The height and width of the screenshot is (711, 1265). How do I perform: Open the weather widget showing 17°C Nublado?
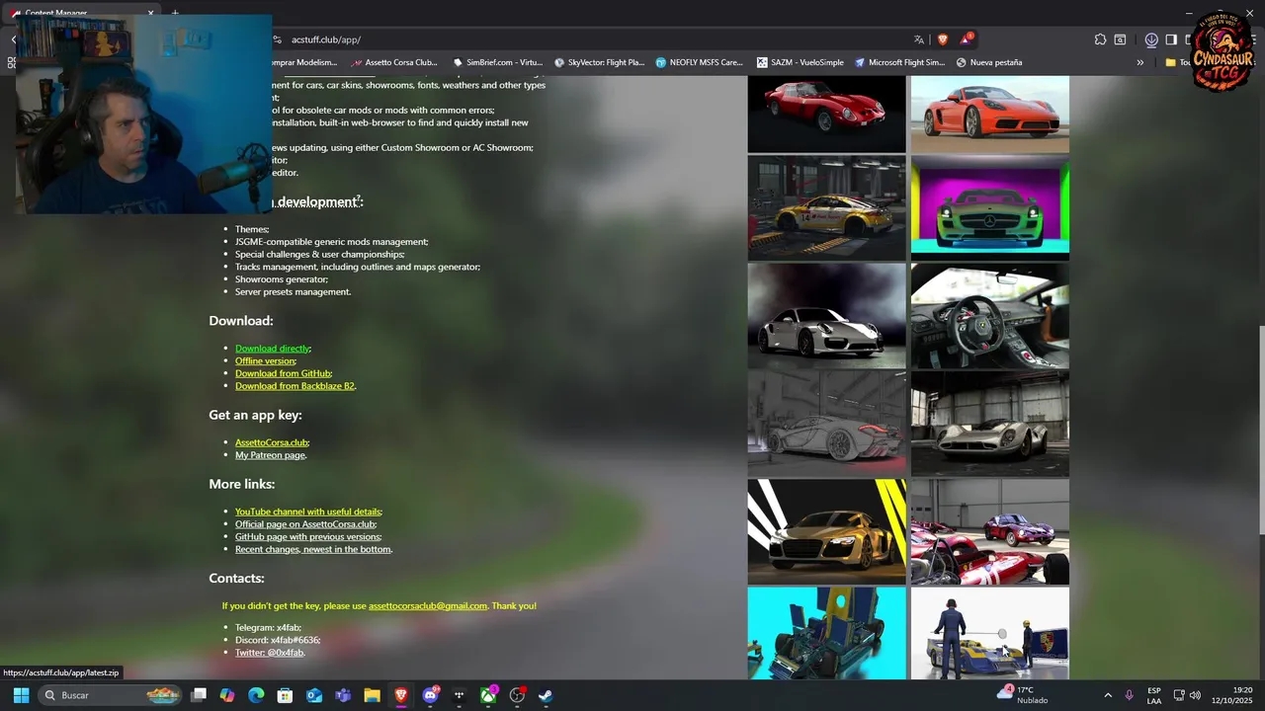(x=1023, y=695)
